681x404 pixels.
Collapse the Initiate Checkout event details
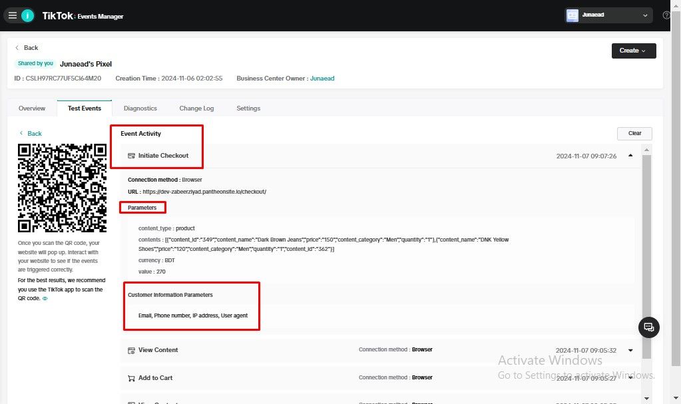(x=630, y=156)
